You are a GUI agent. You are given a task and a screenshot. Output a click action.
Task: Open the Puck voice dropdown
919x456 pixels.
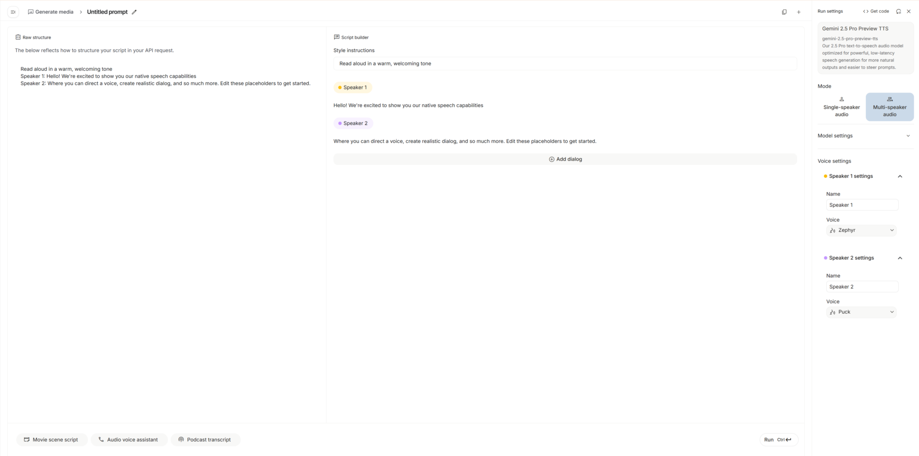861,312
